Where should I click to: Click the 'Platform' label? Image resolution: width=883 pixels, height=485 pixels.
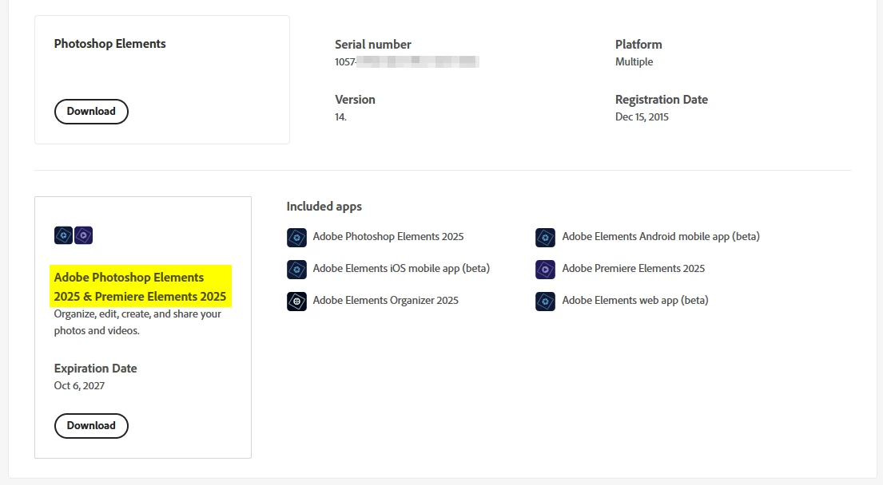638,45
